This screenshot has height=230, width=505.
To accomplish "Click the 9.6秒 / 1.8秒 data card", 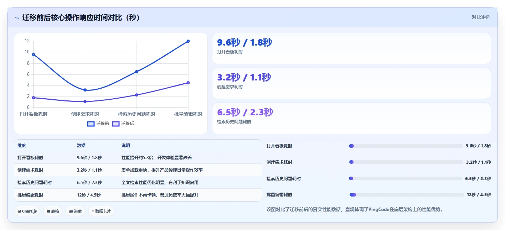I will click(x=351, y=48).
